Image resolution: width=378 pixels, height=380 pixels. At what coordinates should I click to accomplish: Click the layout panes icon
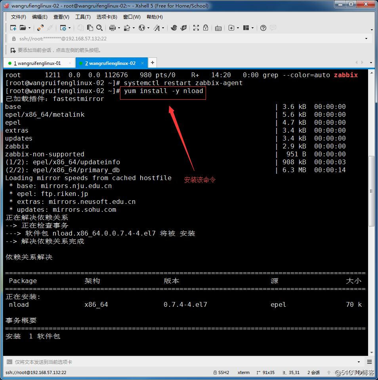(x=246, y=28)
